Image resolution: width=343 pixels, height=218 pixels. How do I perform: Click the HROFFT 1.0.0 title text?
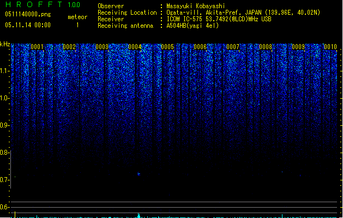point(43,4)
